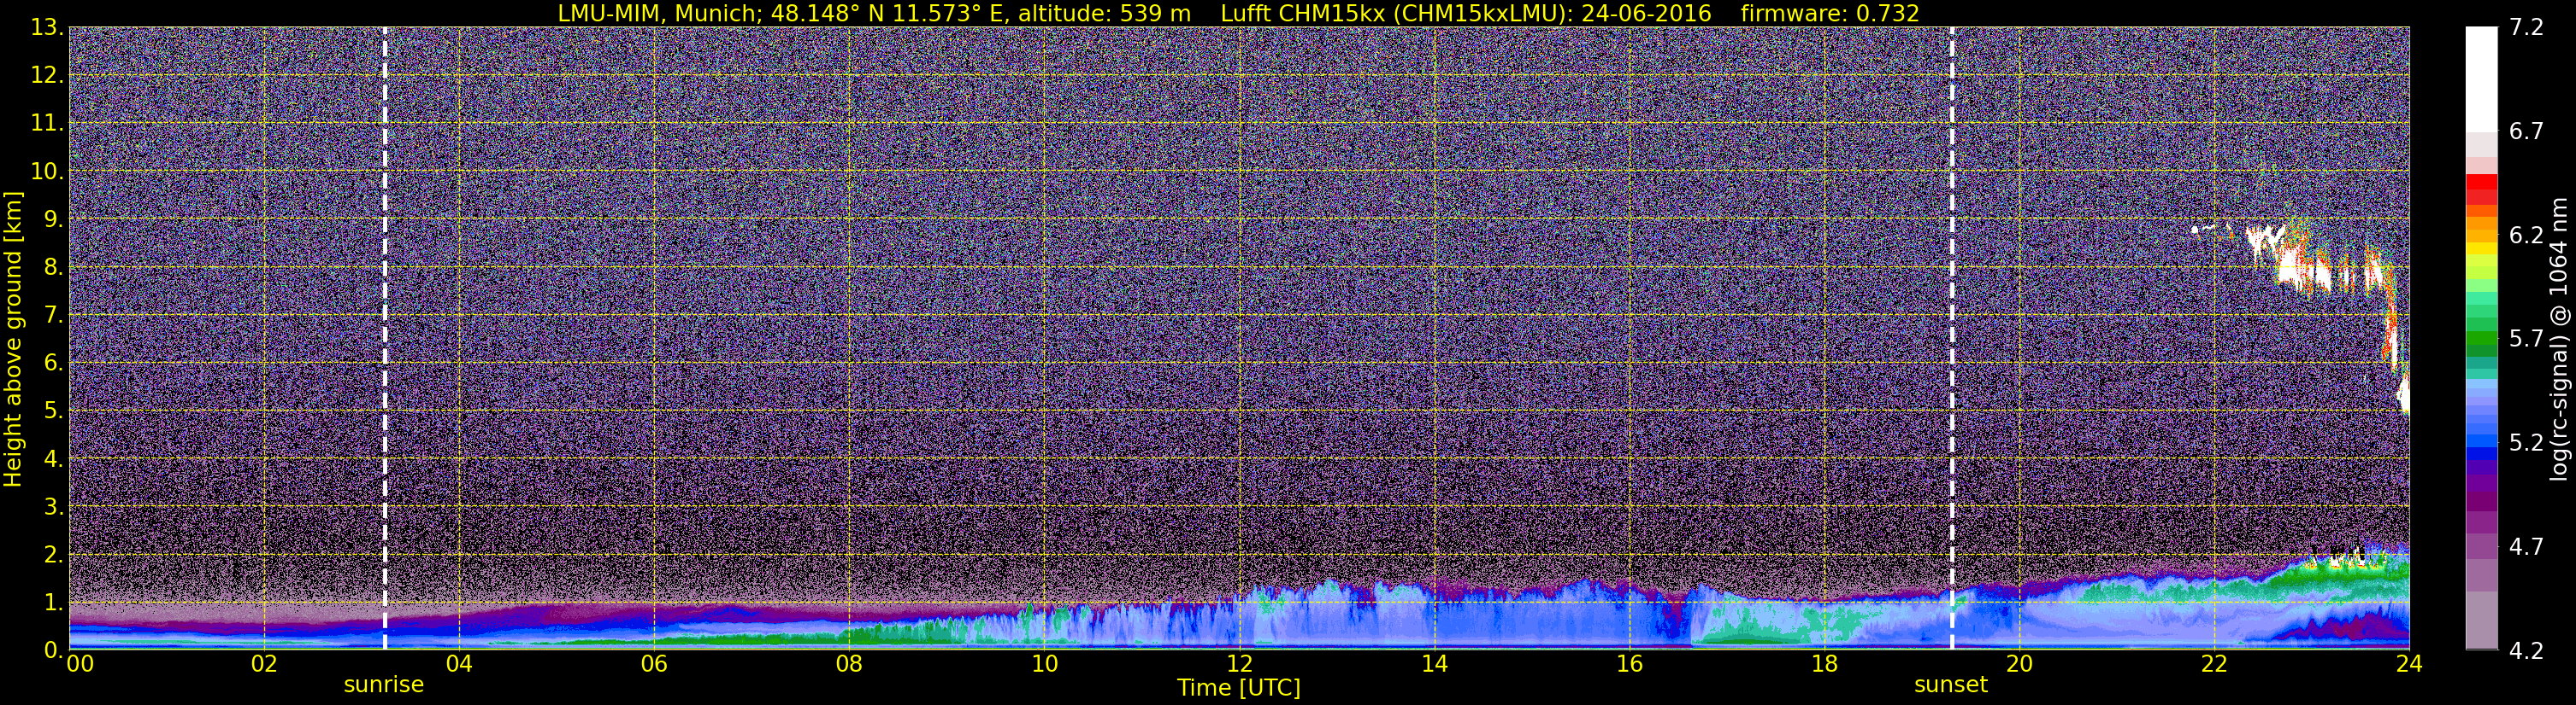This screenshot has width=2576, height=705.
Task: Click the time axis tick '16'
Action: pyautogui.click(x=1629, y=664)
